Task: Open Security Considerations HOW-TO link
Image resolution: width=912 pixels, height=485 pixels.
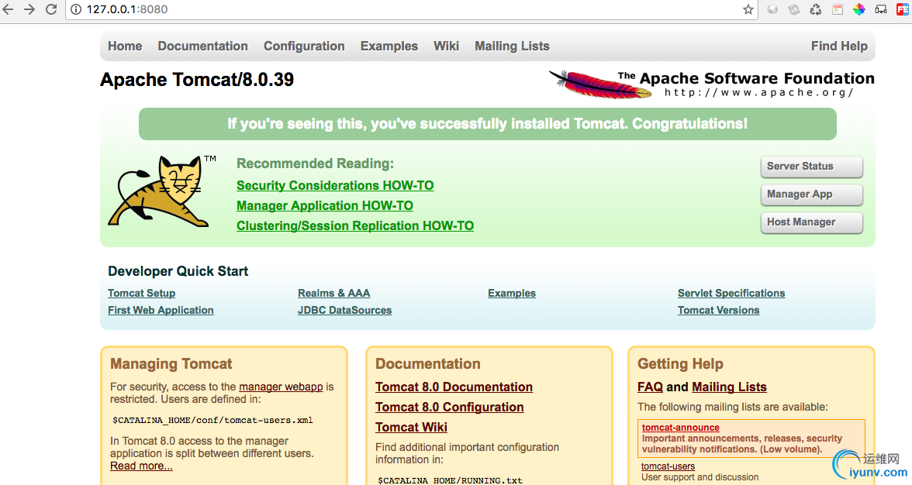Action: (x=335, y=185)
